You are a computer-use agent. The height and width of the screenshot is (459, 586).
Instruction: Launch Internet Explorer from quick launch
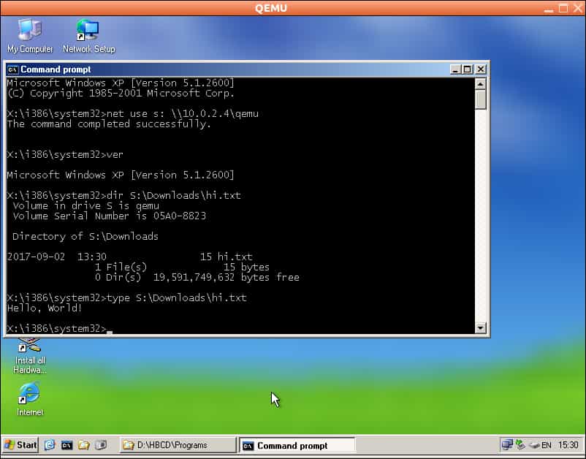tap(50, 445)
